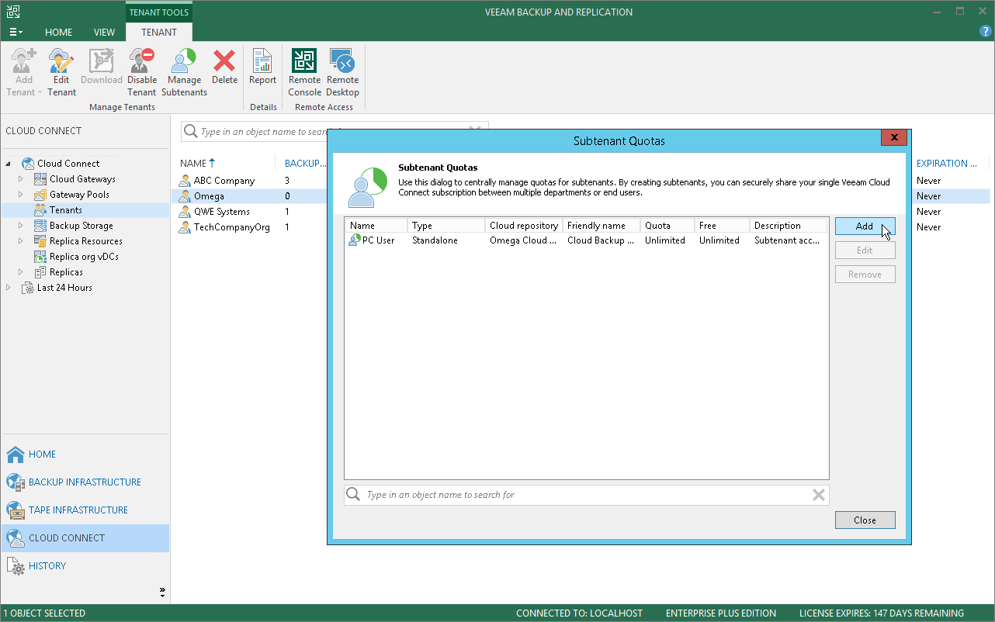Sort subtenants by the Description column

coord(789,226)
